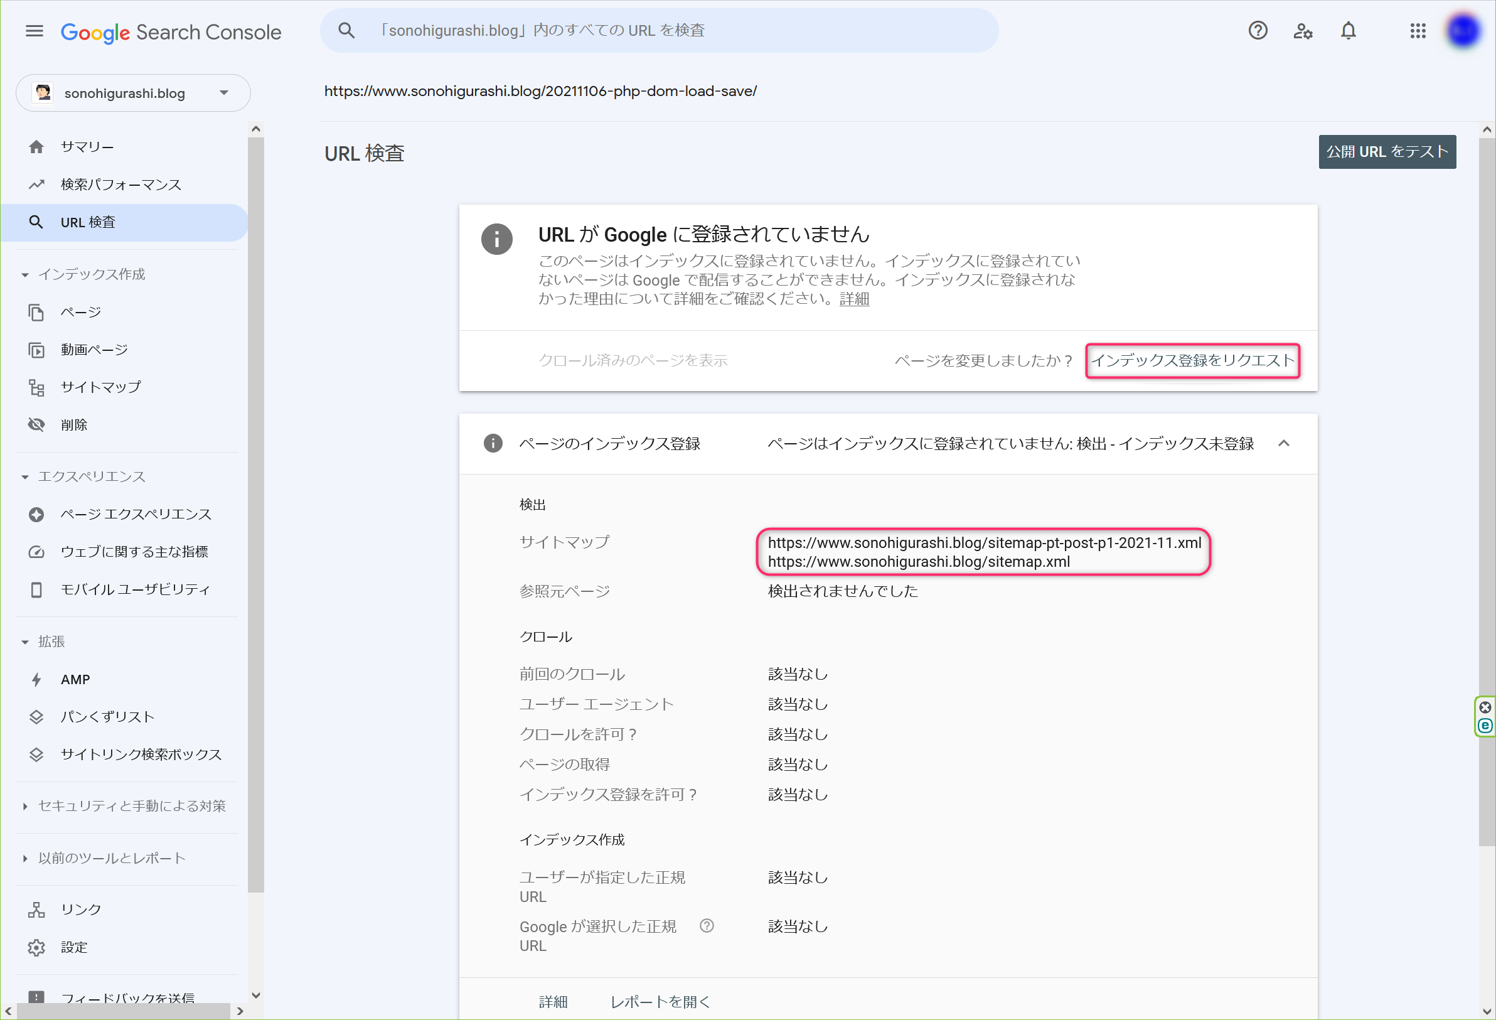The width and height of the screenshot is (1496, 1020).
Task: Click the hidden-eye icon beside 削除
Action: coord(36,425)
